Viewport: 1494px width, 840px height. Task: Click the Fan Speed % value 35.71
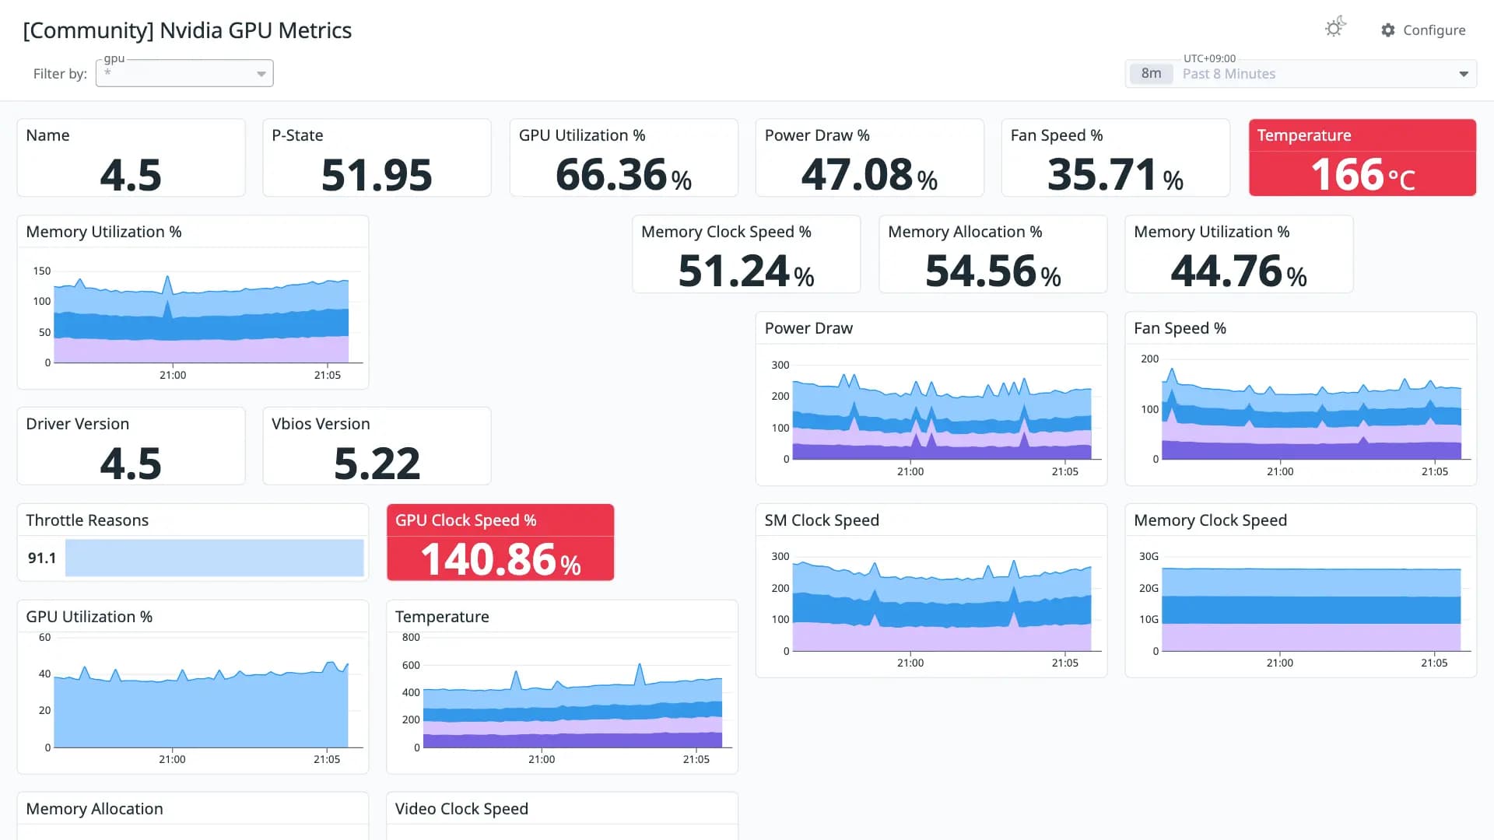[1115, 174]
